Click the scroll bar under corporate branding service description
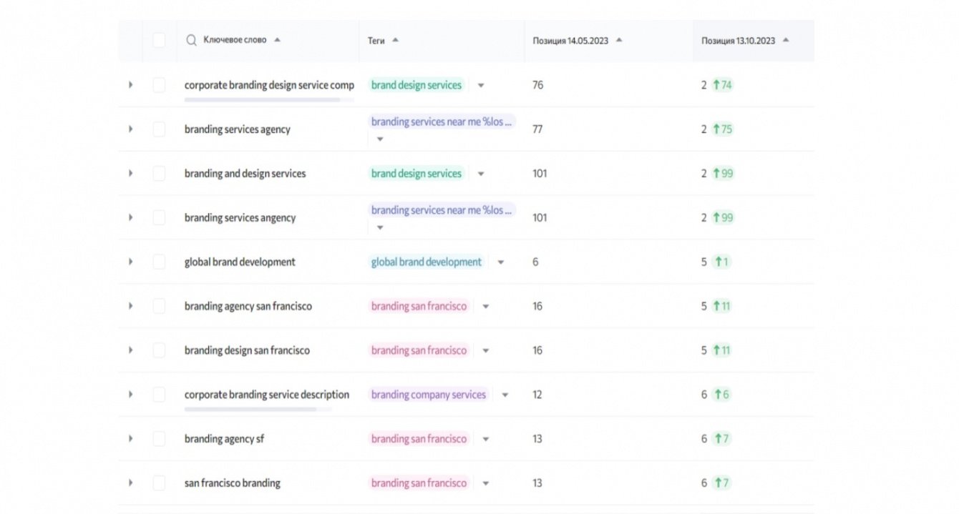This screenshot has height=514, width=959. pos(250,410)
